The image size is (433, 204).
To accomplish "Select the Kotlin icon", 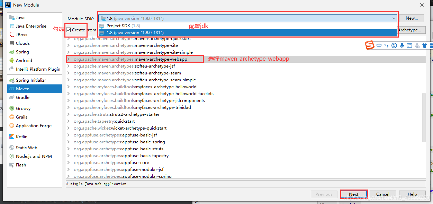I will click(x=12, y=137).
